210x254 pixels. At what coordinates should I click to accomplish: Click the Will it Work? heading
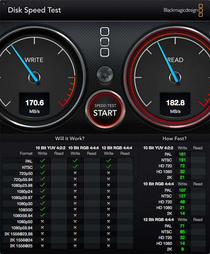click(x=70, y=138)
